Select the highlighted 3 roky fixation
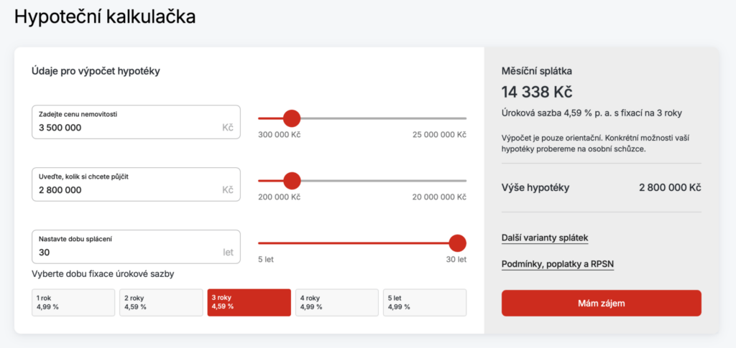Image resolution: width=736 pixels, height=348 pixels. point(249,302)
